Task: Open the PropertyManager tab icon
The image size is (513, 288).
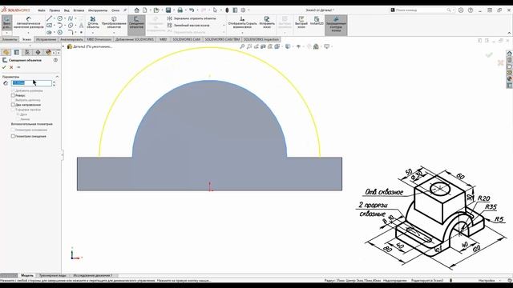Action: (x=17, y=52)
